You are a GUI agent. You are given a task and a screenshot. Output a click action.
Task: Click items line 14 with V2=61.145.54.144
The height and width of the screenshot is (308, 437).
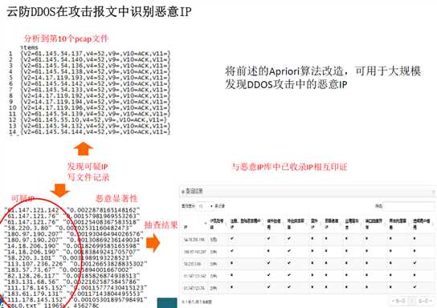click(x=96, y=132)
